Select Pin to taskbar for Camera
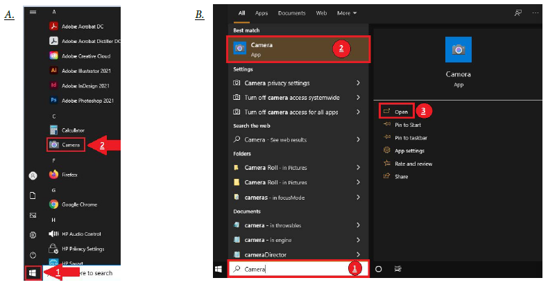The height and width of the screenshot is (287, 548). pyautogui.click(x=410, y=137)
